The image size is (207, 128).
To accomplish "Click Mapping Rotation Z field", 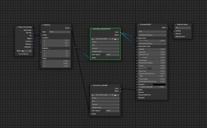I will (x=56, y=56).
